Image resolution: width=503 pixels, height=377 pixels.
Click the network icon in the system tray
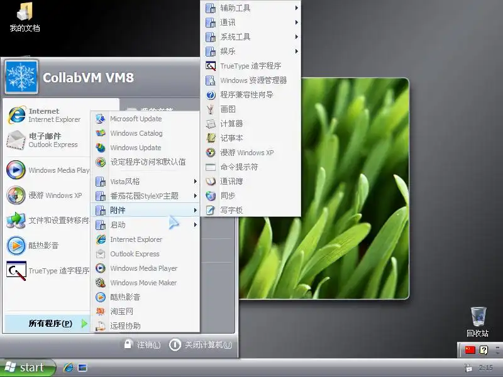click(468, 368)
